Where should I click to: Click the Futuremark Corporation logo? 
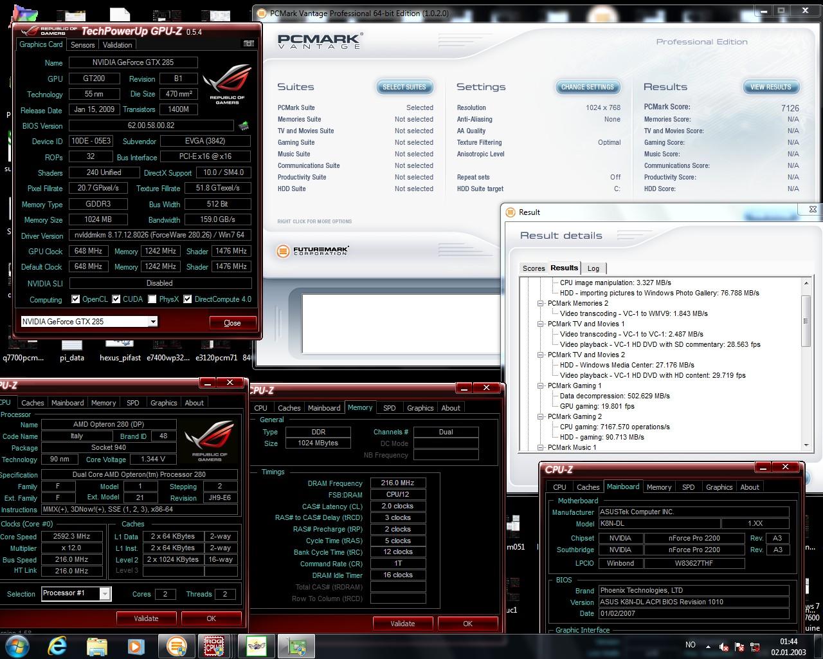313,251
